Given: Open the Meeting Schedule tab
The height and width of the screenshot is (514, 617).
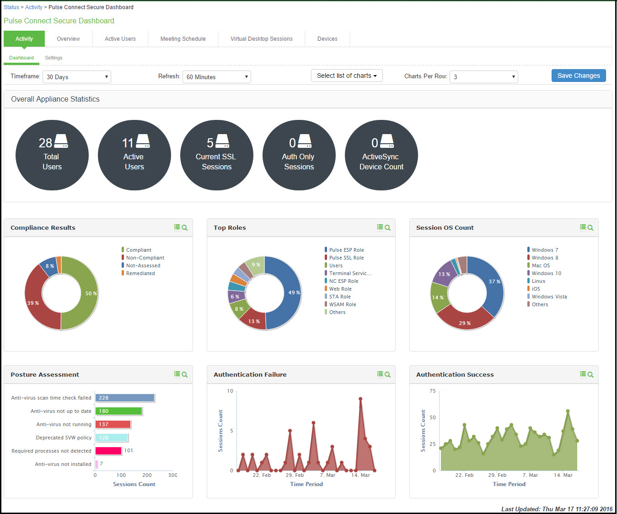Looking at the screenshot, I should click(183, 39).
